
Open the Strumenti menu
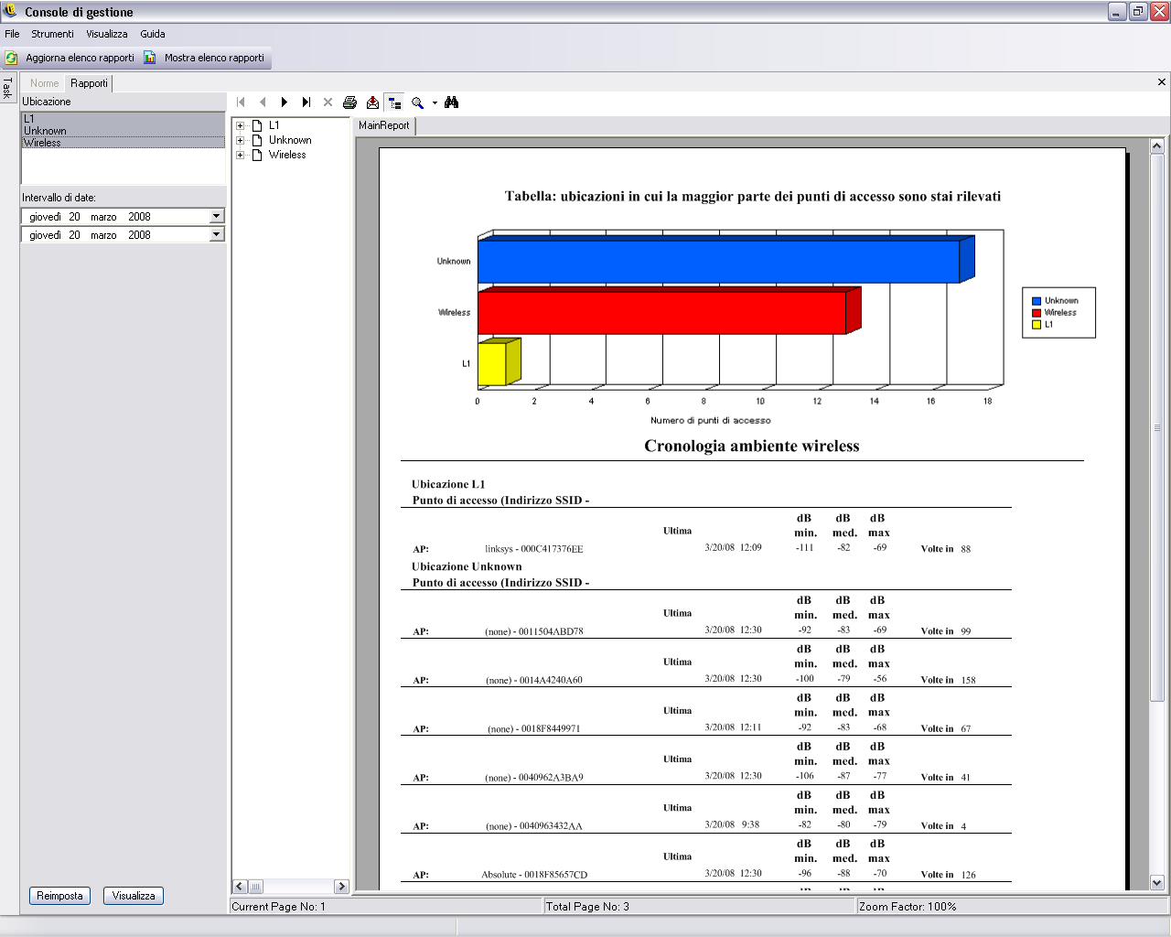[52, 34]
